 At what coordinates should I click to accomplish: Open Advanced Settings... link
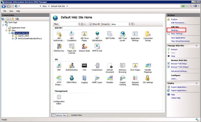click(x=180, y=71)
